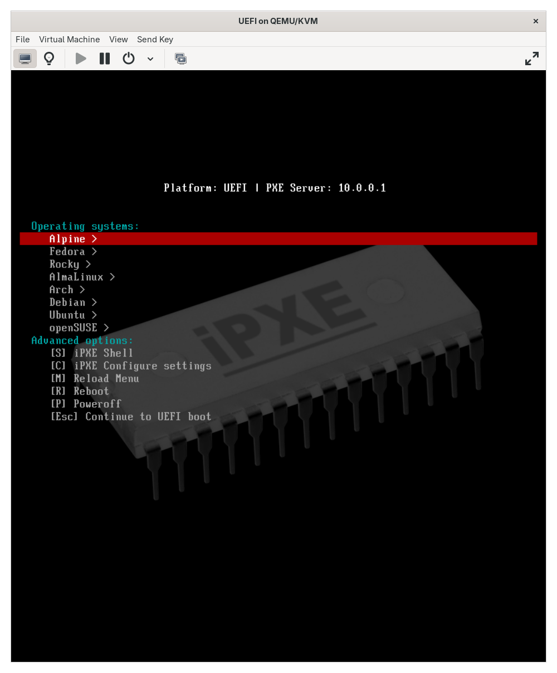557x673 pixels.
Task: Select Continue to UEFI boot
Action: [x=131, y=417]
